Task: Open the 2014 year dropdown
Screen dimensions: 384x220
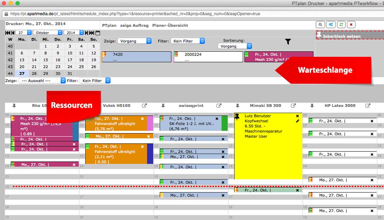Action: click(74, 33)
